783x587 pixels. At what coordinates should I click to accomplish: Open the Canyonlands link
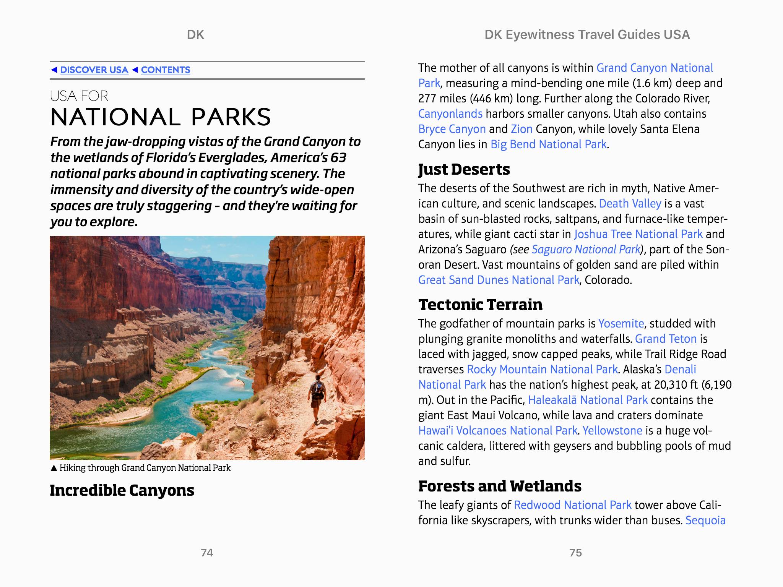pyautogui.click(x=450, y=114)
